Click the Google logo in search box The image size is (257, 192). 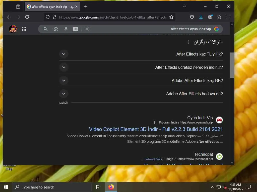(x=217, y=29)
